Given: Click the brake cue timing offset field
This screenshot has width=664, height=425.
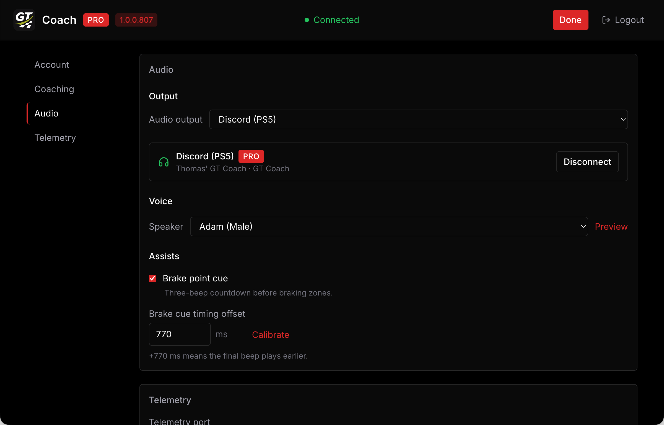Looking at the screenshot, I should coord(180,334).
